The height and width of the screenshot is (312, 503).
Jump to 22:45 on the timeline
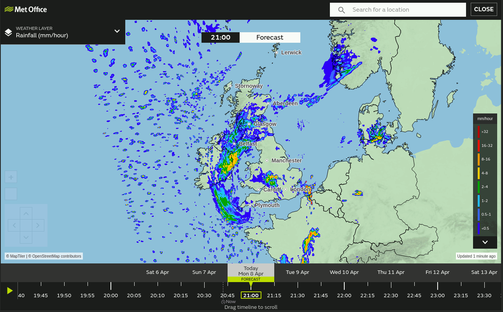pos(414,295)
